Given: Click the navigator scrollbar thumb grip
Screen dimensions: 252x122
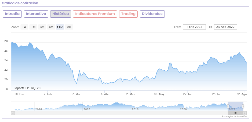Looking at the screenshot, I should click(235, 113).
